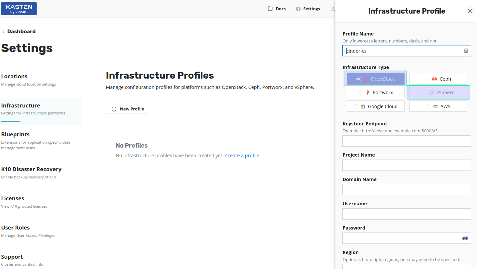This screenshot has height=269, width=477.
Task: Go to User Roles settings
Action: 41,231
